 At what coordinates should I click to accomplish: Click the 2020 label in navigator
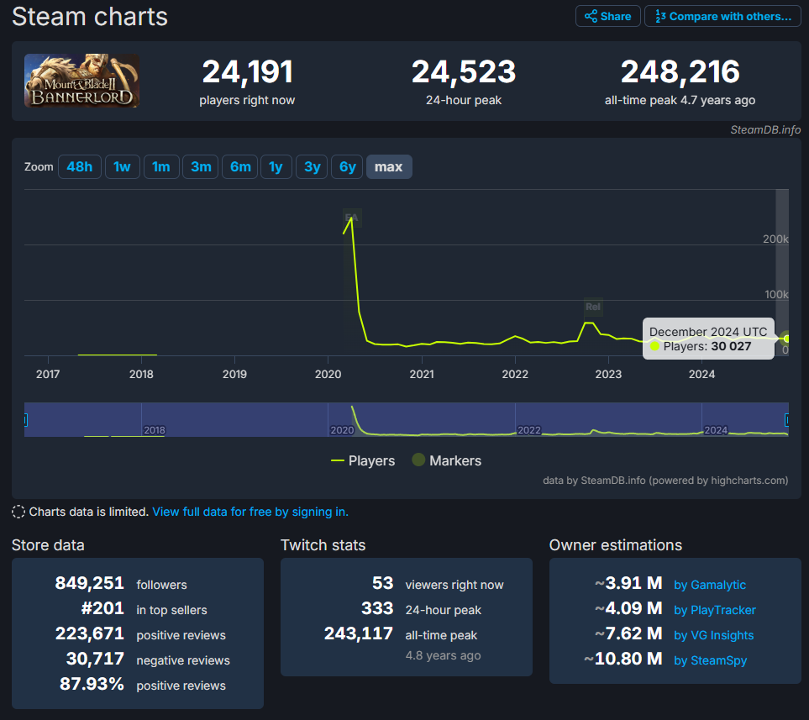pos(342,430)
